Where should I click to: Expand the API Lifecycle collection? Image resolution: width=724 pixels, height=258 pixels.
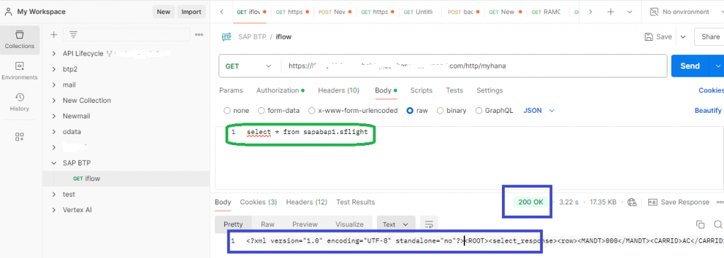[x=54, y=54]
